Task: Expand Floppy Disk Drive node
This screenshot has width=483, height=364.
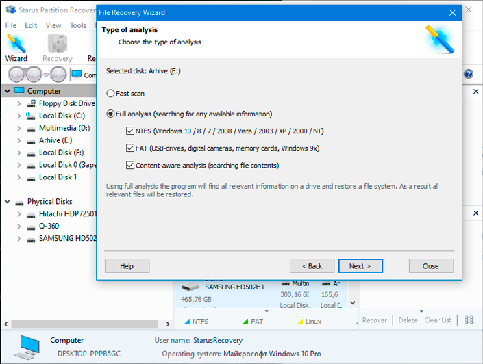Action: coord(19,103)
